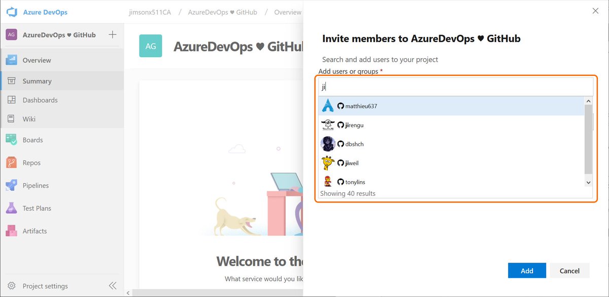Viewport: 609px width, 297px height.
Task: Go to the Wiki menu item
Action: (29, 119)
